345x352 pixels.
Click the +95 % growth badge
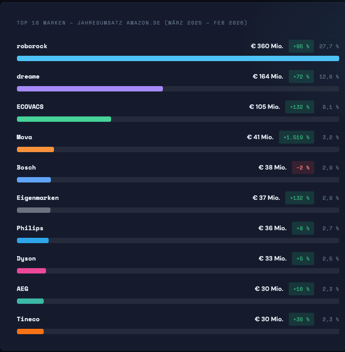[301, 46]
